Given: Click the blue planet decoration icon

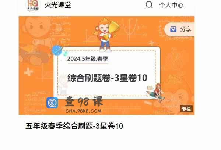Looking at the screenshot, I should (57, 50).
